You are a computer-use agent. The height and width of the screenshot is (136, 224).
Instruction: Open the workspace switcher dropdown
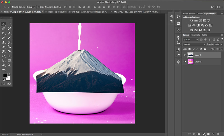(x=220, y=7)
